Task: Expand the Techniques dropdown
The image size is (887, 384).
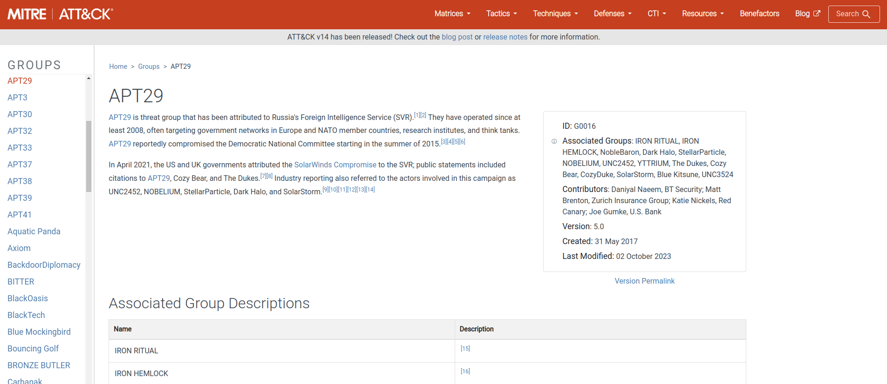Action: pos(555,13)
